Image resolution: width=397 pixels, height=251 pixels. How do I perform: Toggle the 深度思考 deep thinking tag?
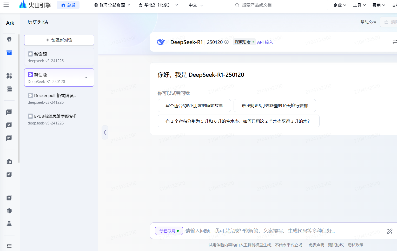pyautogui.click(x=244, y=42)
